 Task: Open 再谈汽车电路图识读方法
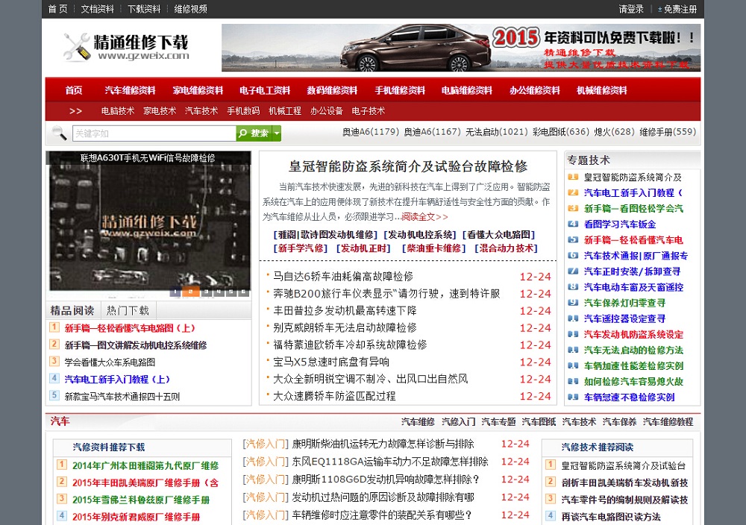point(611,517)
